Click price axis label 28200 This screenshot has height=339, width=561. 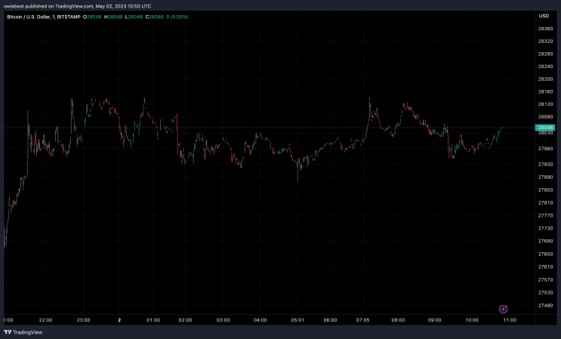545,79
